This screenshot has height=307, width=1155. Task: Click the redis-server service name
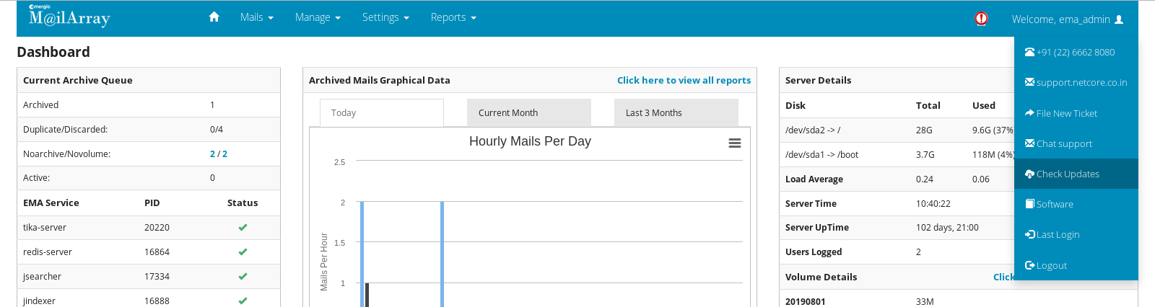48,252
